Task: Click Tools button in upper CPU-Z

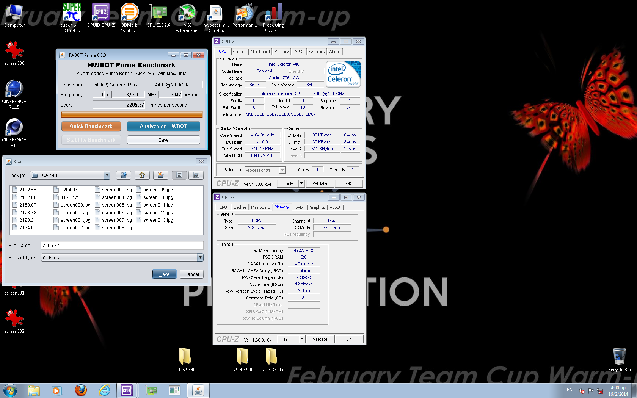Action: (288, 183)
